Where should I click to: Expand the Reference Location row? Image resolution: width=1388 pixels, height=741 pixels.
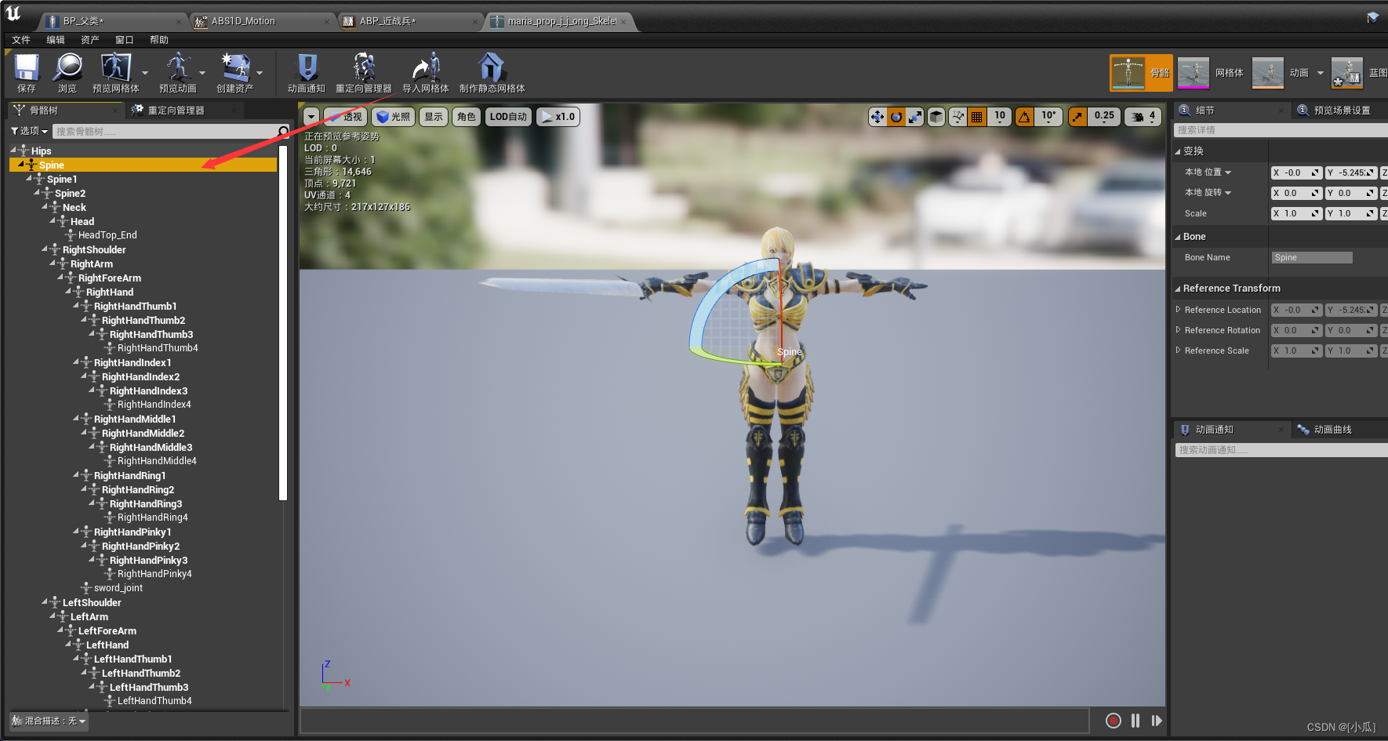(1178, 310)
